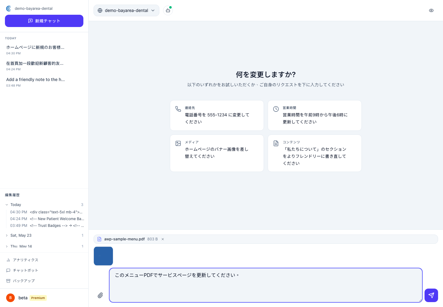Open the demo-bayarea-dental site dropdown
The image size is (443, 307).
pyautogui.click(x=126, y=10)
